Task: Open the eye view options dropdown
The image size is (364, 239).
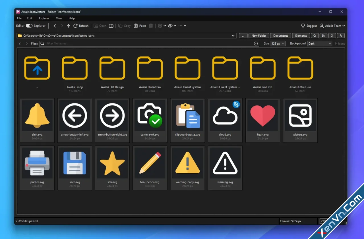Action: [172, 26]
